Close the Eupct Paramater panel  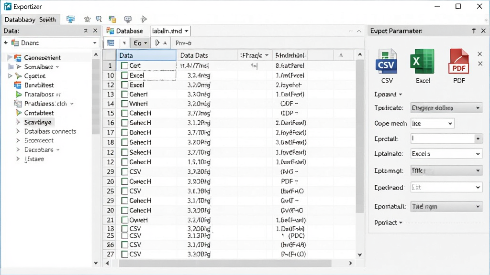[x=483, y=31]
